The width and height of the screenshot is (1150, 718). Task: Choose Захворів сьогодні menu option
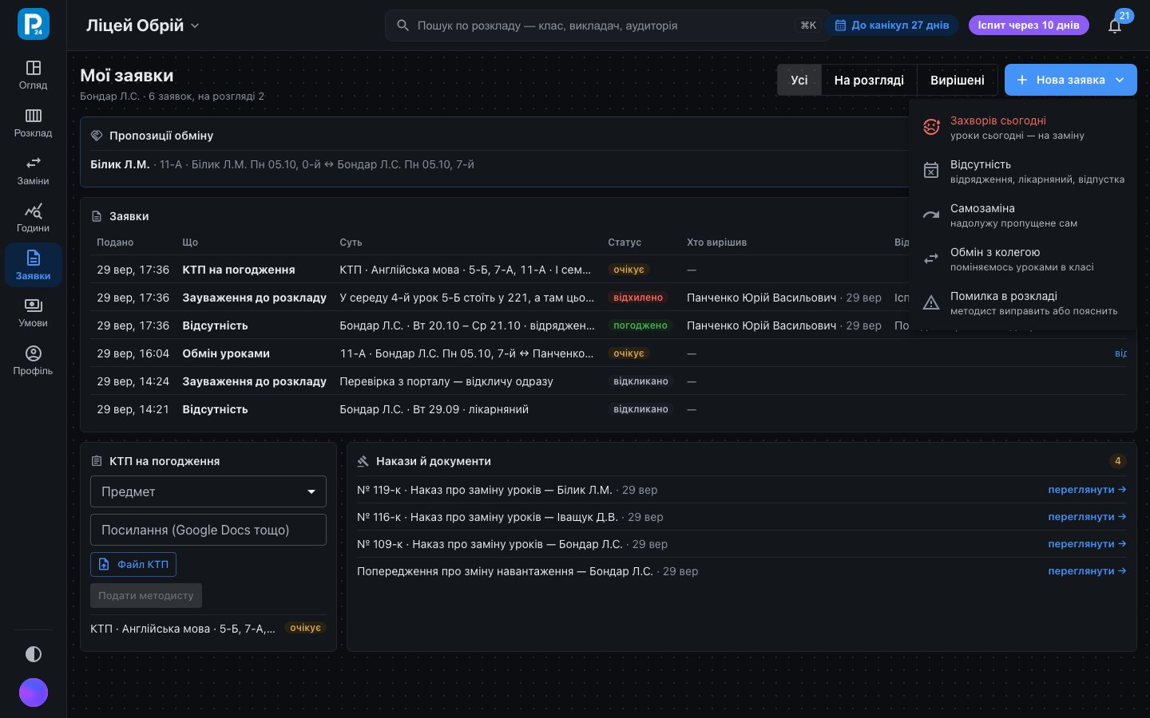(1023, 128)
